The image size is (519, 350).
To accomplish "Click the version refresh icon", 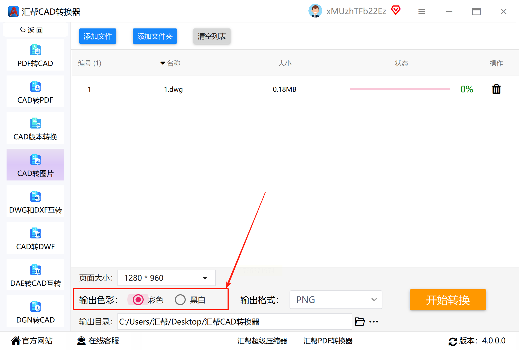I will point(453,341).
